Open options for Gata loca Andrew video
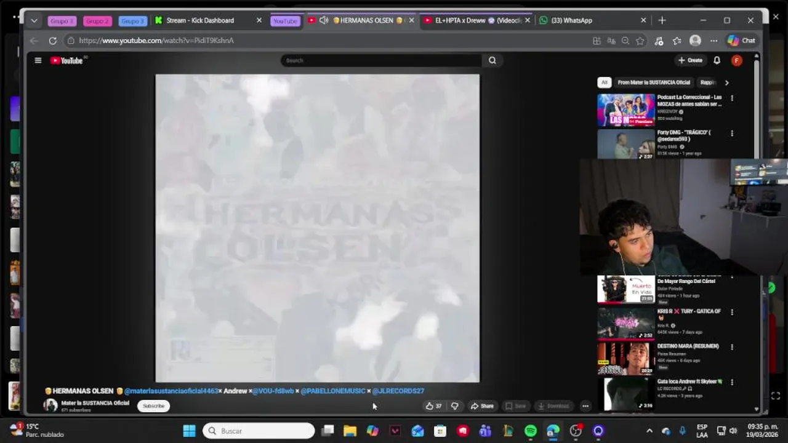Screen dimensions: 788x443 coord(732,382)
